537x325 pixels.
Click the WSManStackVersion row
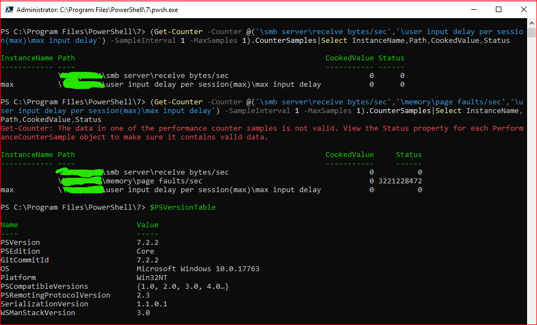point(38,312)
